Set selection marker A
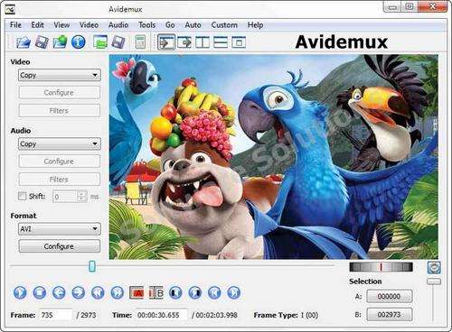Viewport: 452px width, 332px height. 137,292
